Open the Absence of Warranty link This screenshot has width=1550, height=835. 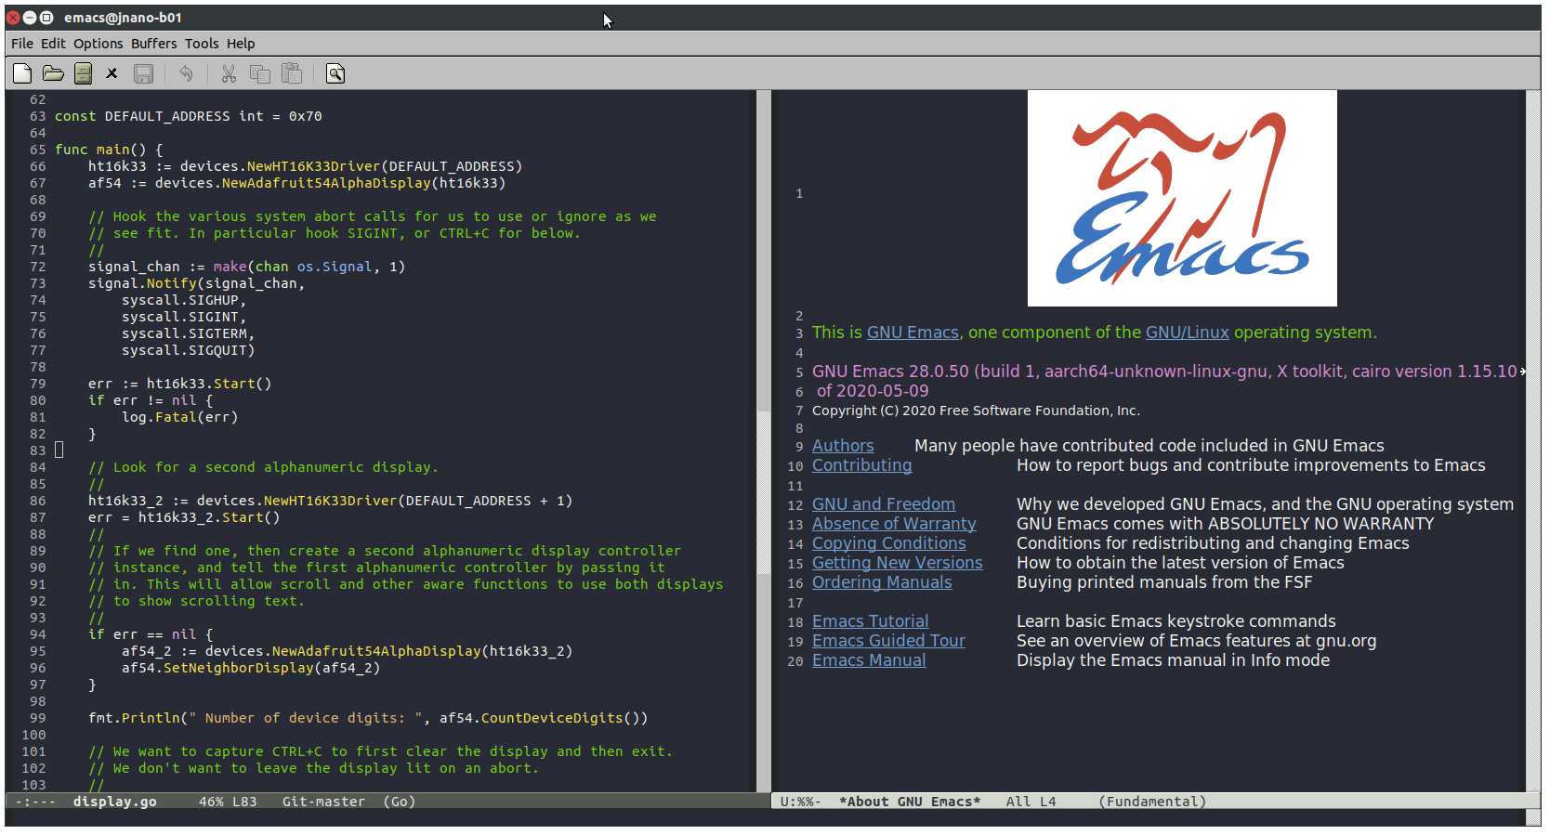[894, 524]
